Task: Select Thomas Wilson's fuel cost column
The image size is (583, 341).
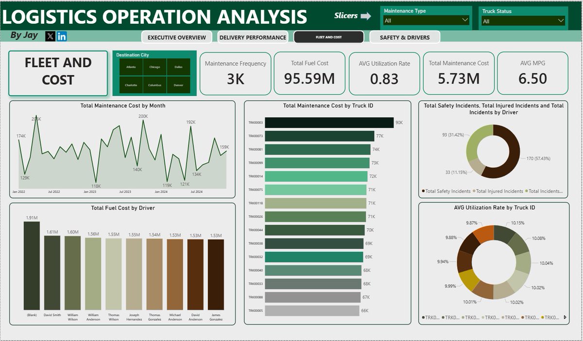Action: point(114,274)
